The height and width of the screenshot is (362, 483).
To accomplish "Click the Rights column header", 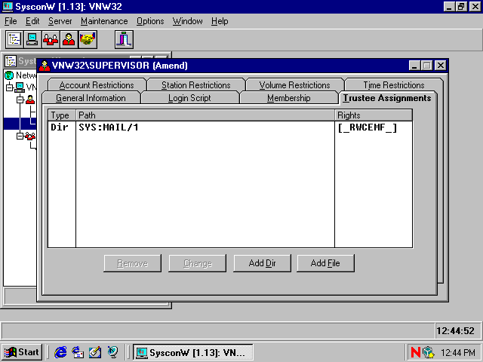I will [374, 115].
